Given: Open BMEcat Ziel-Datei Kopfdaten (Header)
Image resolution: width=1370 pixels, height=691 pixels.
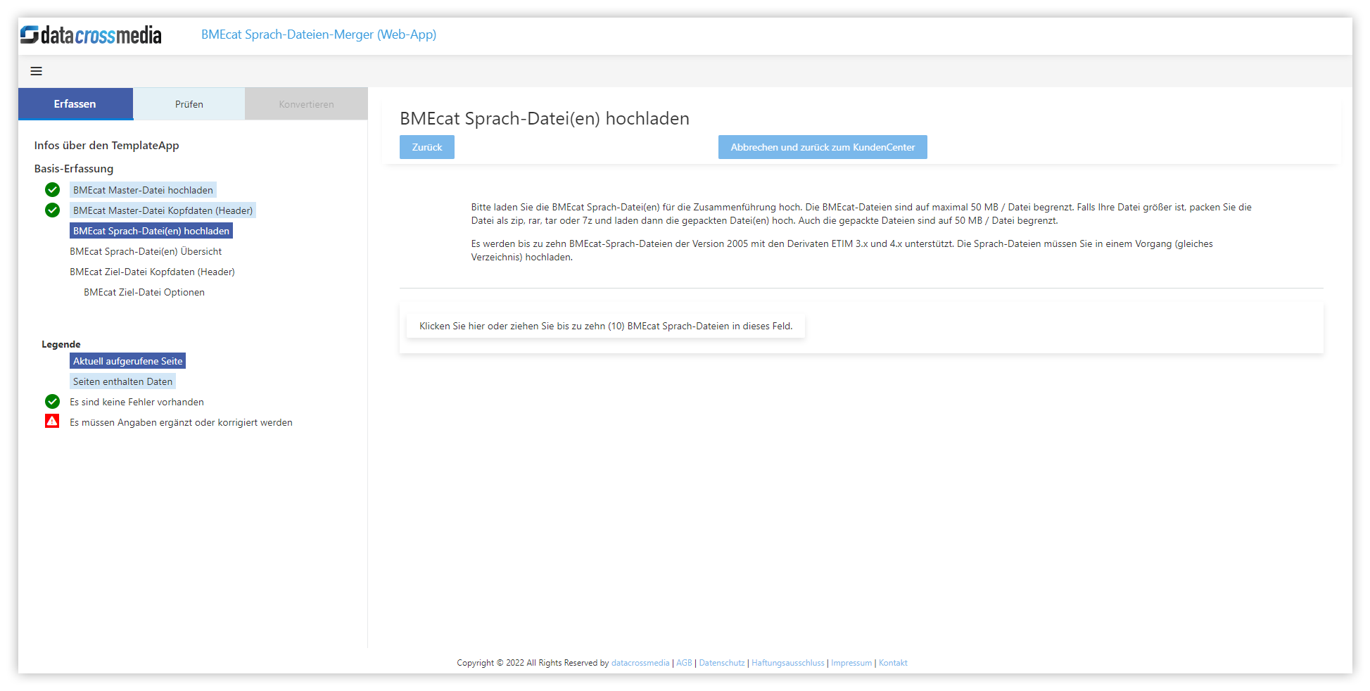Looking at the screenshot, I should click(x=152, y=272).
